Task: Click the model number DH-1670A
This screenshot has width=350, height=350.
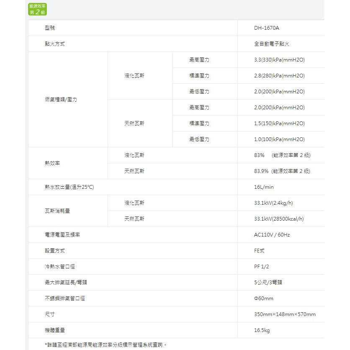Action: [266, 28]
